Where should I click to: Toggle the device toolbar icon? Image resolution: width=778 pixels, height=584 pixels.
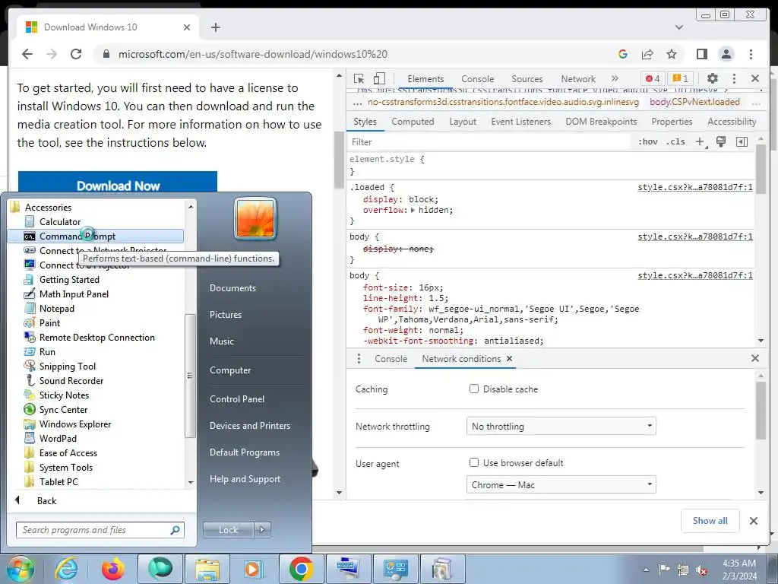coord(379,78)
